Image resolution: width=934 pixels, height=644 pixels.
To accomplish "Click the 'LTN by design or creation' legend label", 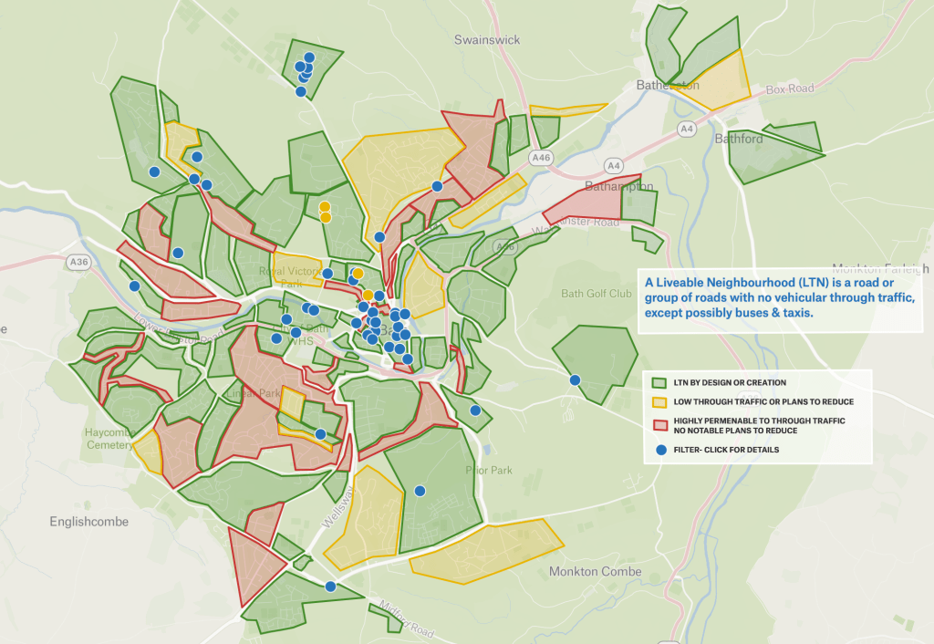I will (730, 382).
